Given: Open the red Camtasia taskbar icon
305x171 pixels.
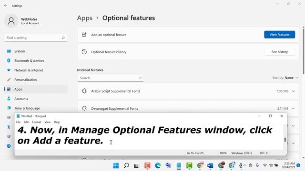Looking at the screenshot, I should pos(147,166).
